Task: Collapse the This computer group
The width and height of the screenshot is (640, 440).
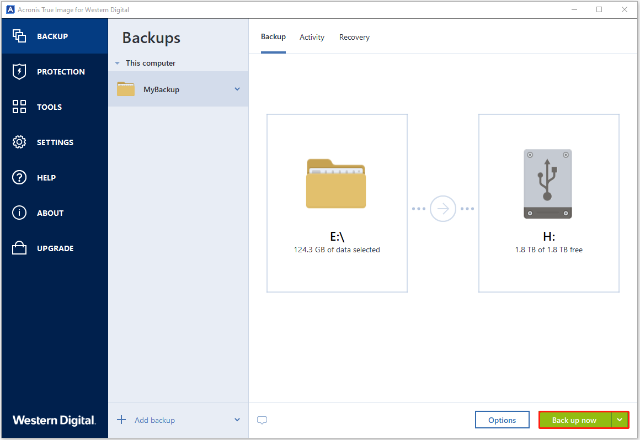Action: coord(117,63)
